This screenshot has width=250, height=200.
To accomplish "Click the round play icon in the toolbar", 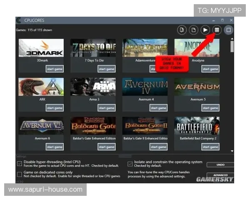I will point(205,30).
